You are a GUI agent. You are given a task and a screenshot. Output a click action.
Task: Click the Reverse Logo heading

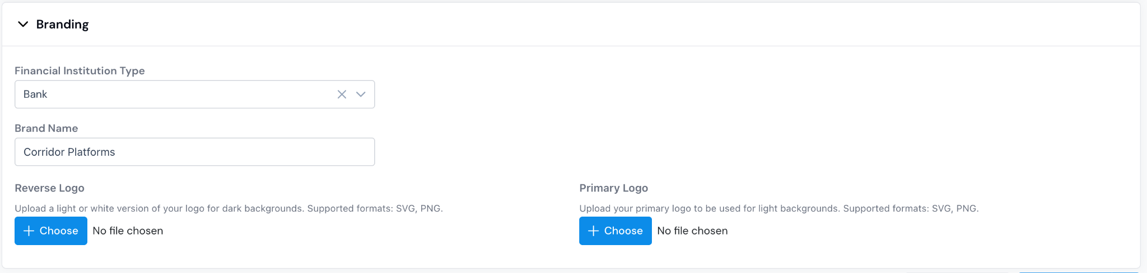click(49, 188)
